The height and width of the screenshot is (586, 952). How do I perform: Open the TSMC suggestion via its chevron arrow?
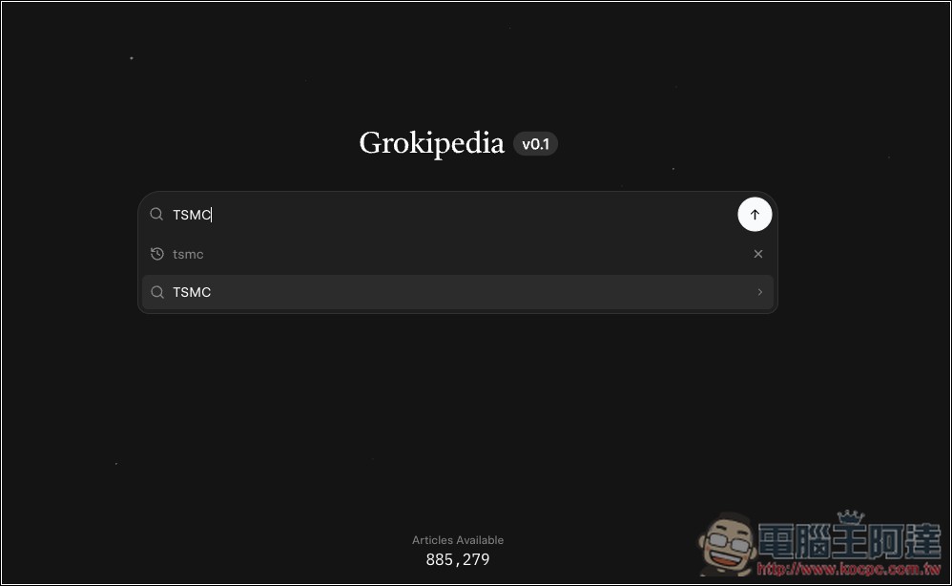759,292
